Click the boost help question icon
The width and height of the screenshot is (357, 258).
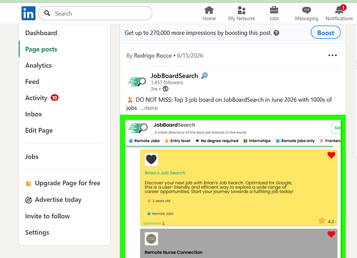pyautogui.click(x=277, y=33)
